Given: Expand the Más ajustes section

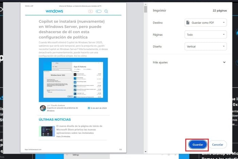Looking at the screenshot, I should (x=189, y=62).
